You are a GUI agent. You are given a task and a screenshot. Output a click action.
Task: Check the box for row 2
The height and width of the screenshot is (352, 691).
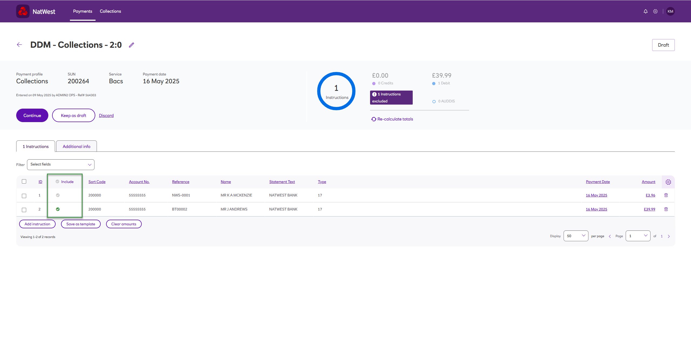coord(24,210)
